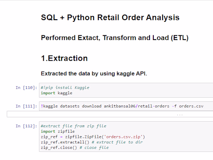Click the '!kaggle datasets download' command line
213x160 pixels.
tap(122, 106)
